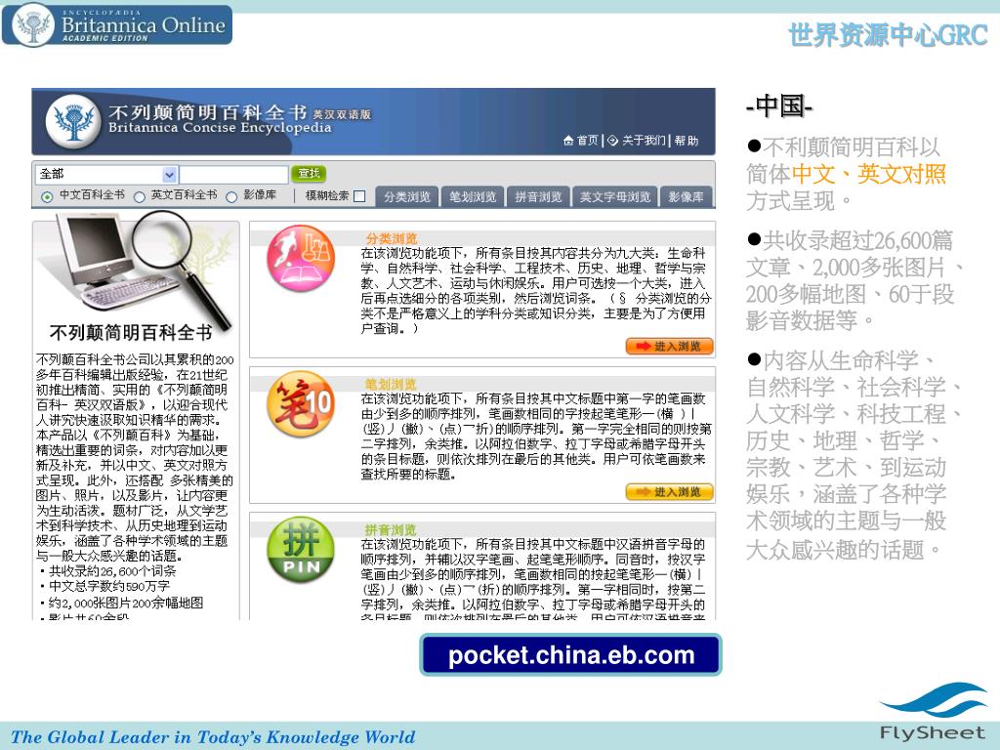The height and width of the screenshot is (750, 1000).
Task: Select the 中文百科全书 radio button
Action: pyautogui.click(x=47, y=197)
